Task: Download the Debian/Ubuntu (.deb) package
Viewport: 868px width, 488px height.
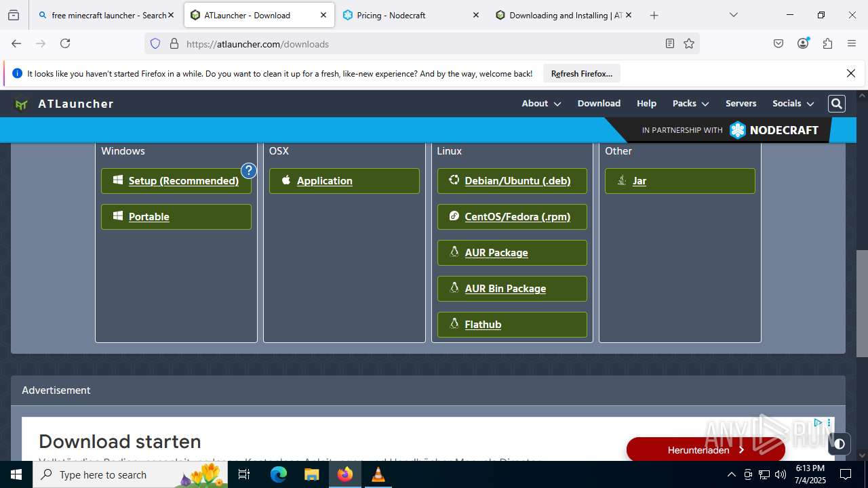Action: 512,181
